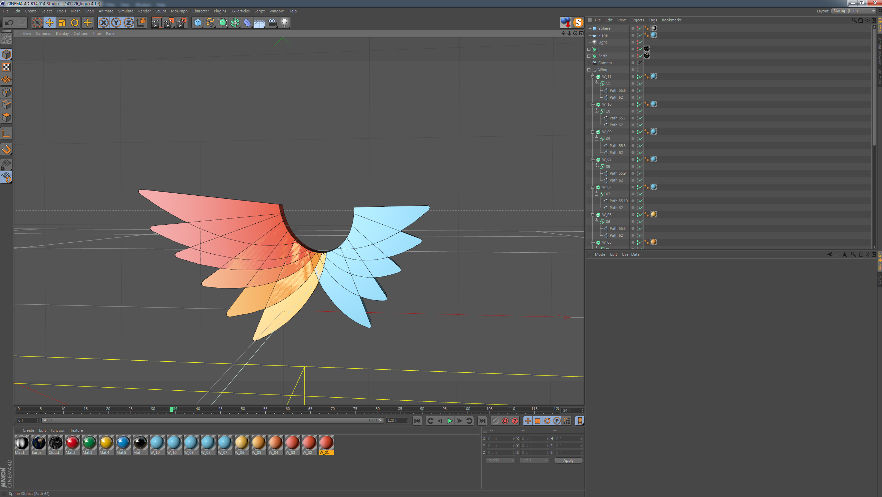Image resolution: width=882 pixels, height=497 pixels.
Task: Collapse the W_11 tree node
Action: tap(593, 77)
